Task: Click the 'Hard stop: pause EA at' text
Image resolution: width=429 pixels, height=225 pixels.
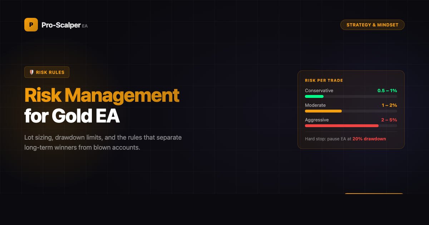Action: (x=328, y=139)
